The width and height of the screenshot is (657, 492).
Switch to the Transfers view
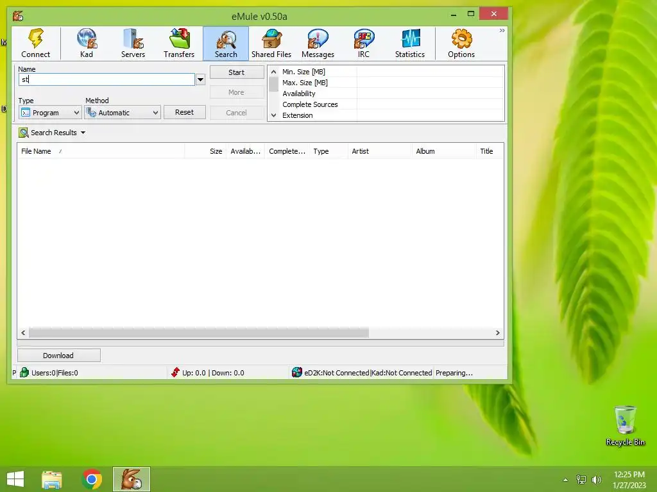pos(179,44)
